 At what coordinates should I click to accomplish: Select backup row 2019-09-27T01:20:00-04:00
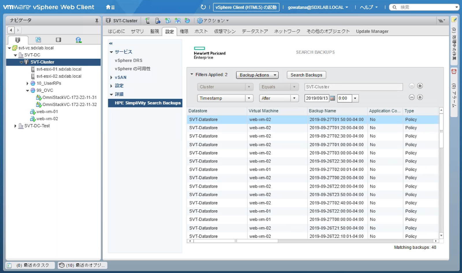pos(313,128)
